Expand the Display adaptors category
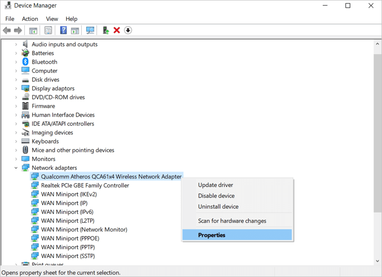Viewport: 382px width, 277px height. [x=17, y=88]
